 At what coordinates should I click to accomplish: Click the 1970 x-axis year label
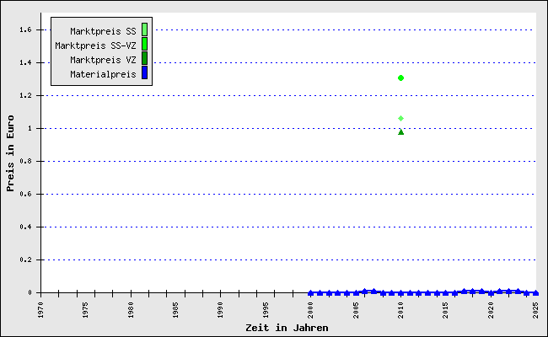click(x=41, y=310)
